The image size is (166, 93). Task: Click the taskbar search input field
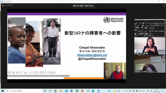tap(24, 91)
